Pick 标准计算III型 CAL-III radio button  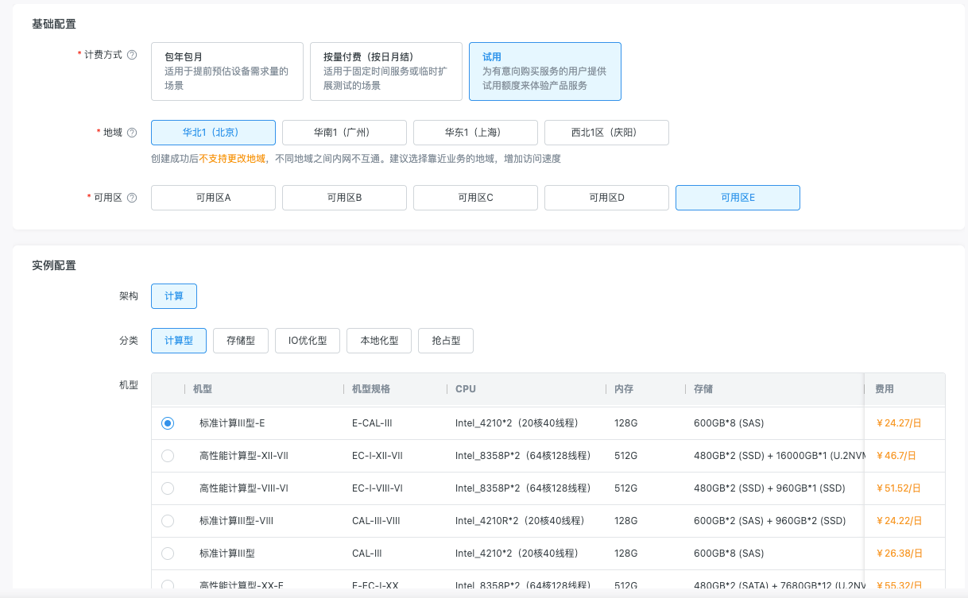click(168, 554)
